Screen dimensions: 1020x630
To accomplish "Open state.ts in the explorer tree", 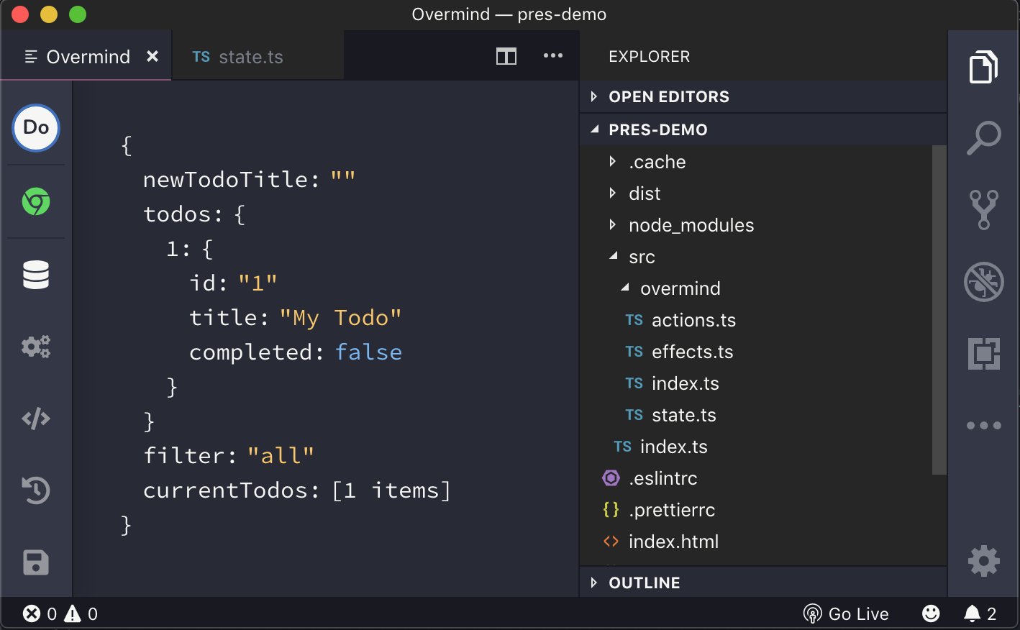I will coord(756,415).
